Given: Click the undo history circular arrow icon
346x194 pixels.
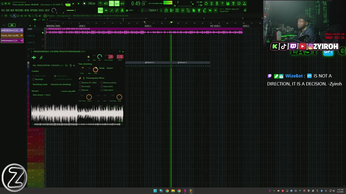Looking at the screenshot, I should [206, 4].
